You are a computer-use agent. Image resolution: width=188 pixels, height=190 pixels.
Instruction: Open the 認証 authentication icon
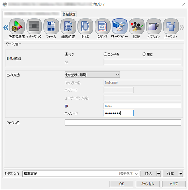[x=137, y=26]
